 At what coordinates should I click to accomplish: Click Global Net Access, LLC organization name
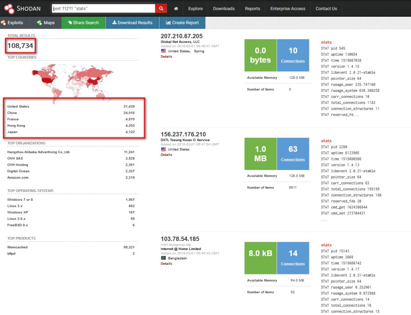click(180, 42)
